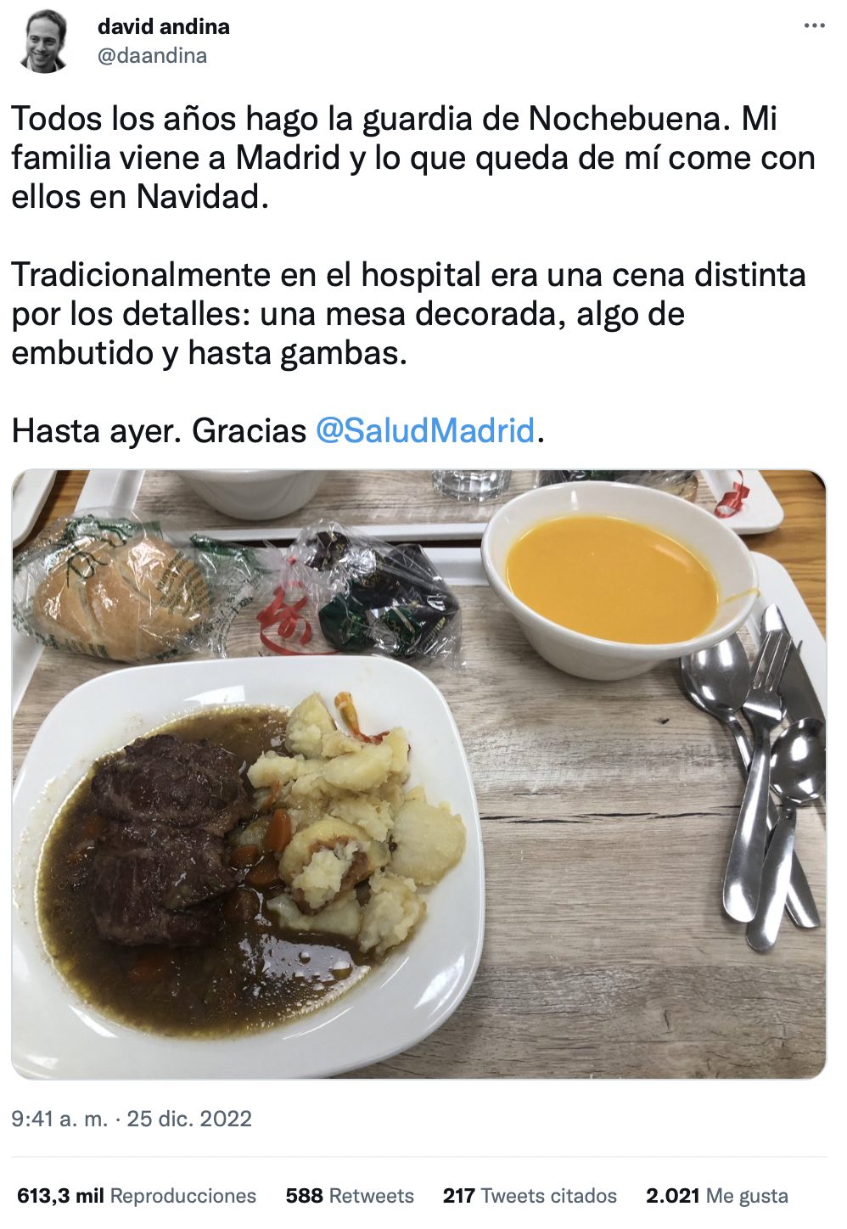This screenshot has width=847, height=1229.
Task: Open the david andina display name
Action: click(x=163, y=26)
